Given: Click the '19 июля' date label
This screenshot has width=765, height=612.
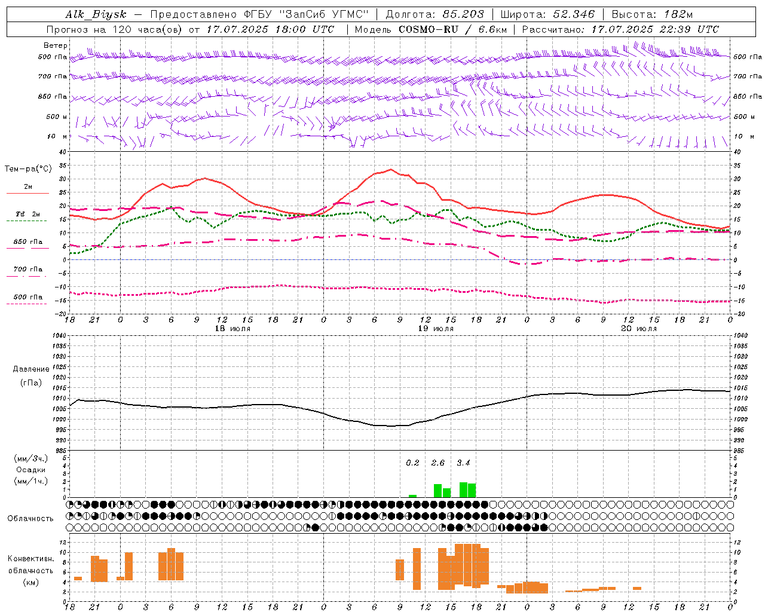Looking at the screenshot, I should pyautogui.click(x=436, y=329).
